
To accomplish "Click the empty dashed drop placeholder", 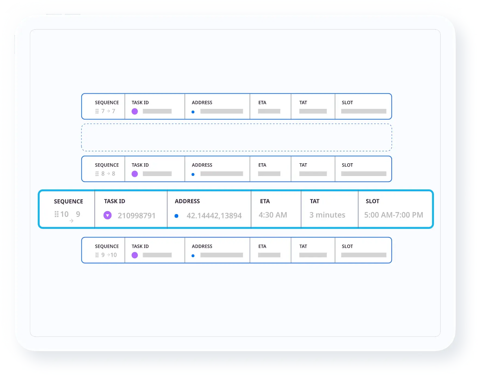I will [237, 137].
